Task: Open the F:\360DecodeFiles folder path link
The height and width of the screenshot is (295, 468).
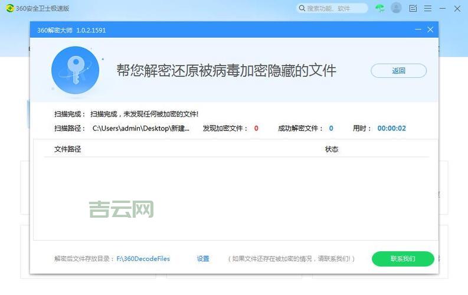Action: tap(143, 258)
